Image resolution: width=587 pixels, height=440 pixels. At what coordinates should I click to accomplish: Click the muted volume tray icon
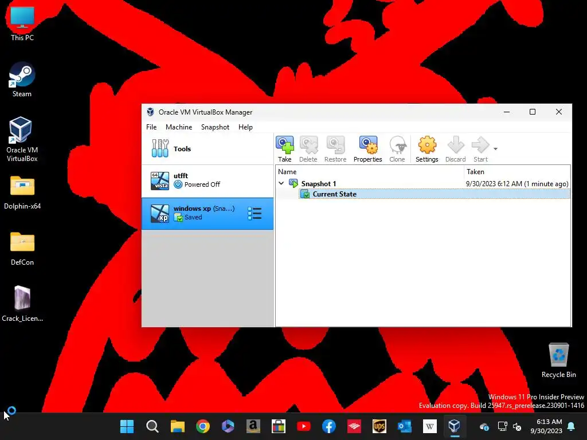point(517,426)
